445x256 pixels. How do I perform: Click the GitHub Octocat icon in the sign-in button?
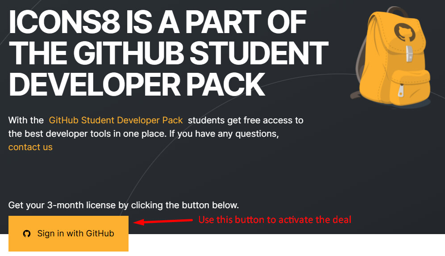pyautogui.click(x=27, y=234)
